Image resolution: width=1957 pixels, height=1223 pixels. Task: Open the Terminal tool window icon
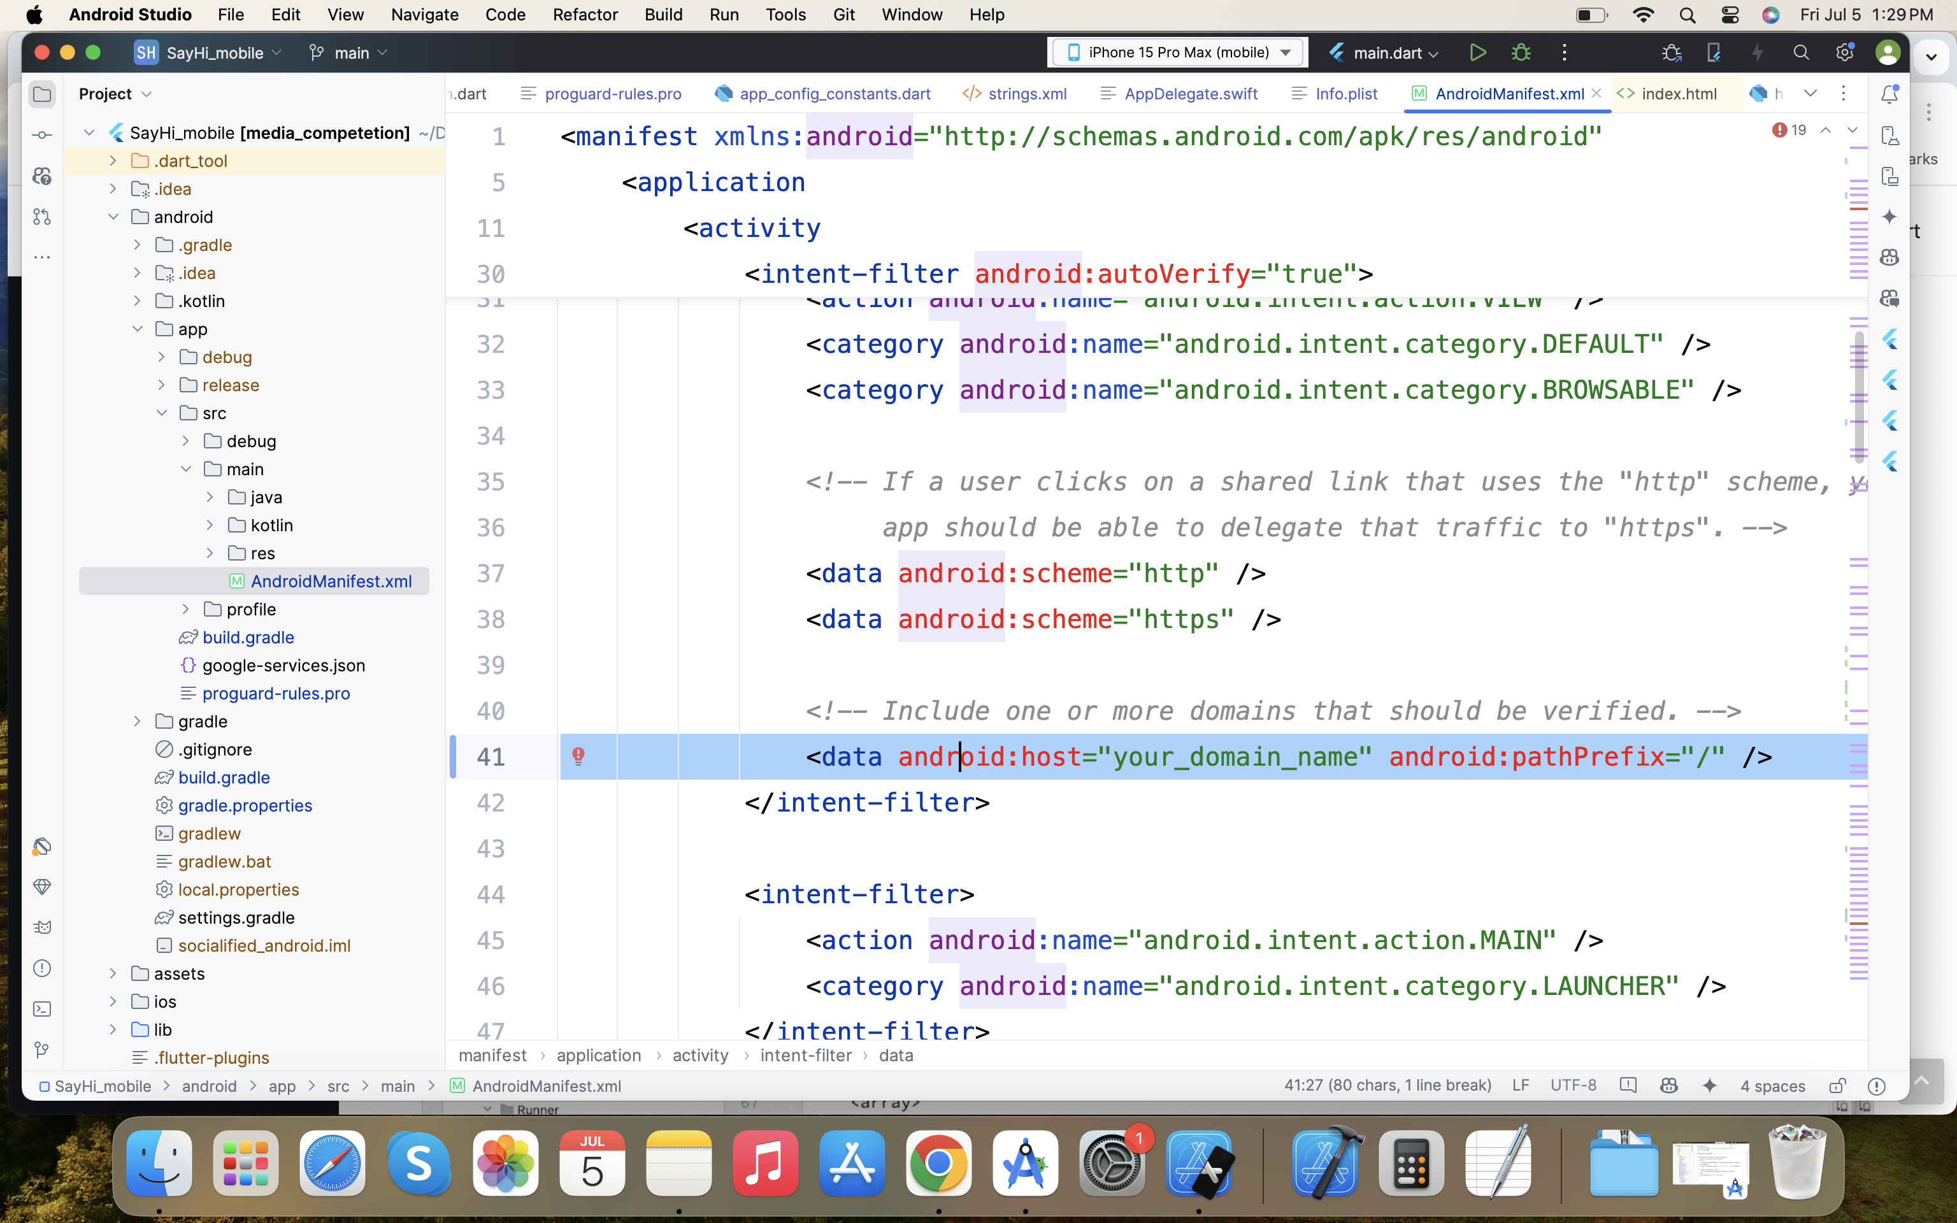point(42,1008)
